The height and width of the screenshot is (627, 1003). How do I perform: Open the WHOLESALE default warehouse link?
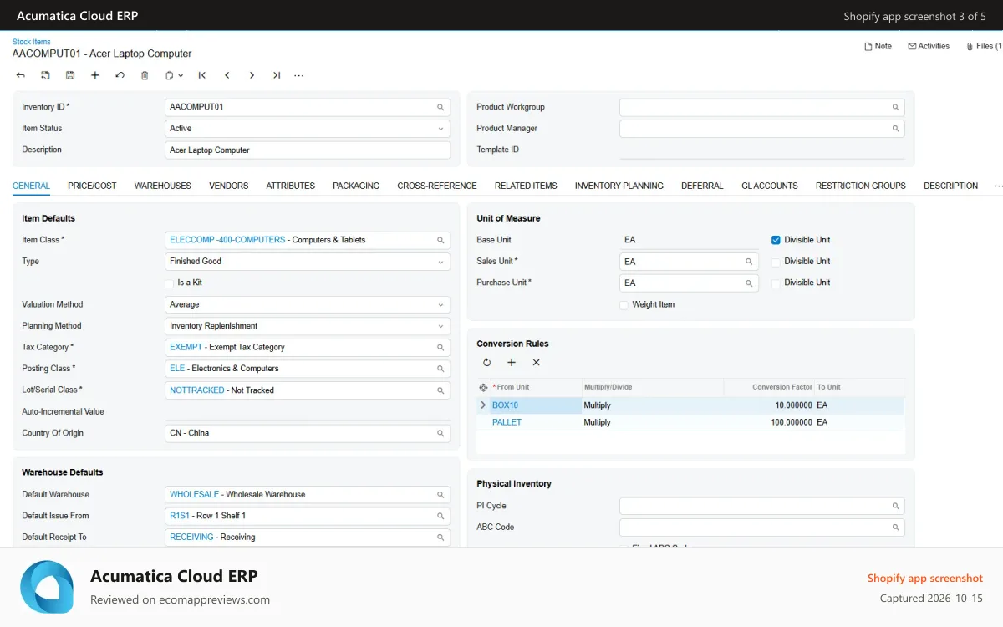click(x=194, y=494)
